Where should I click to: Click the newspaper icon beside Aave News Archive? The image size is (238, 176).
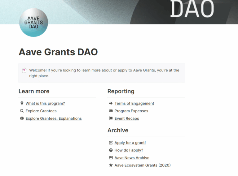click(x=111, y=157)
